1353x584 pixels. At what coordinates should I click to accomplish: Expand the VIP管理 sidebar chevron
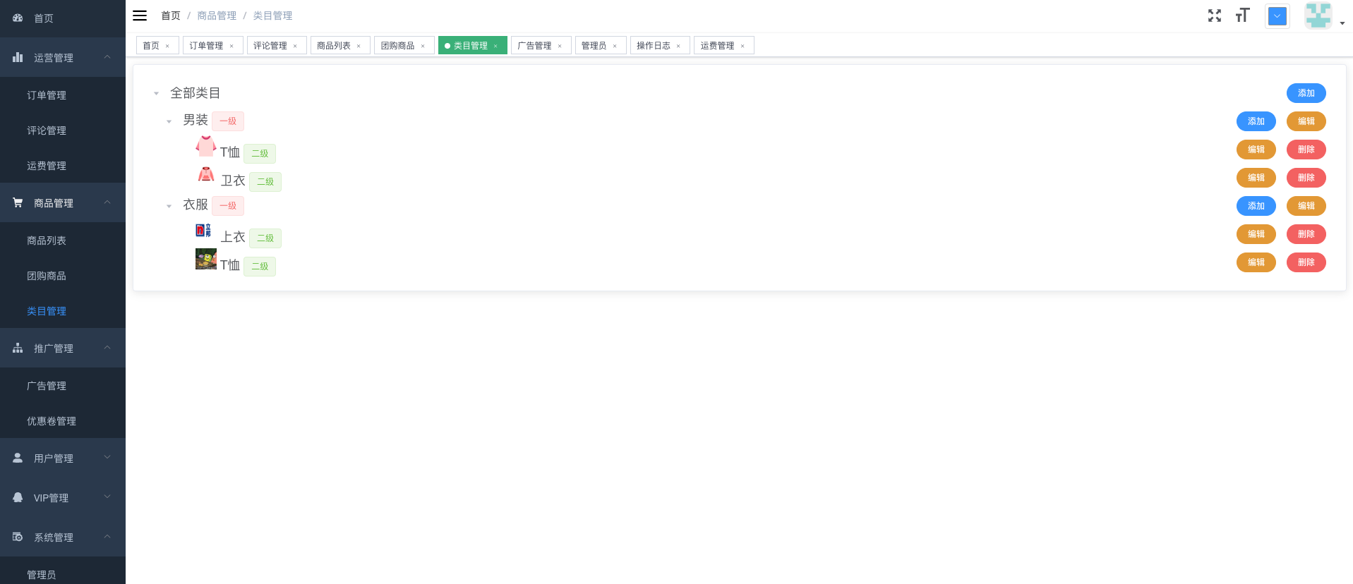107,497
